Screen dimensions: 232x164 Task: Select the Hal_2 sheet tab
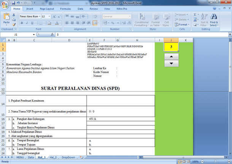point(53,157)
